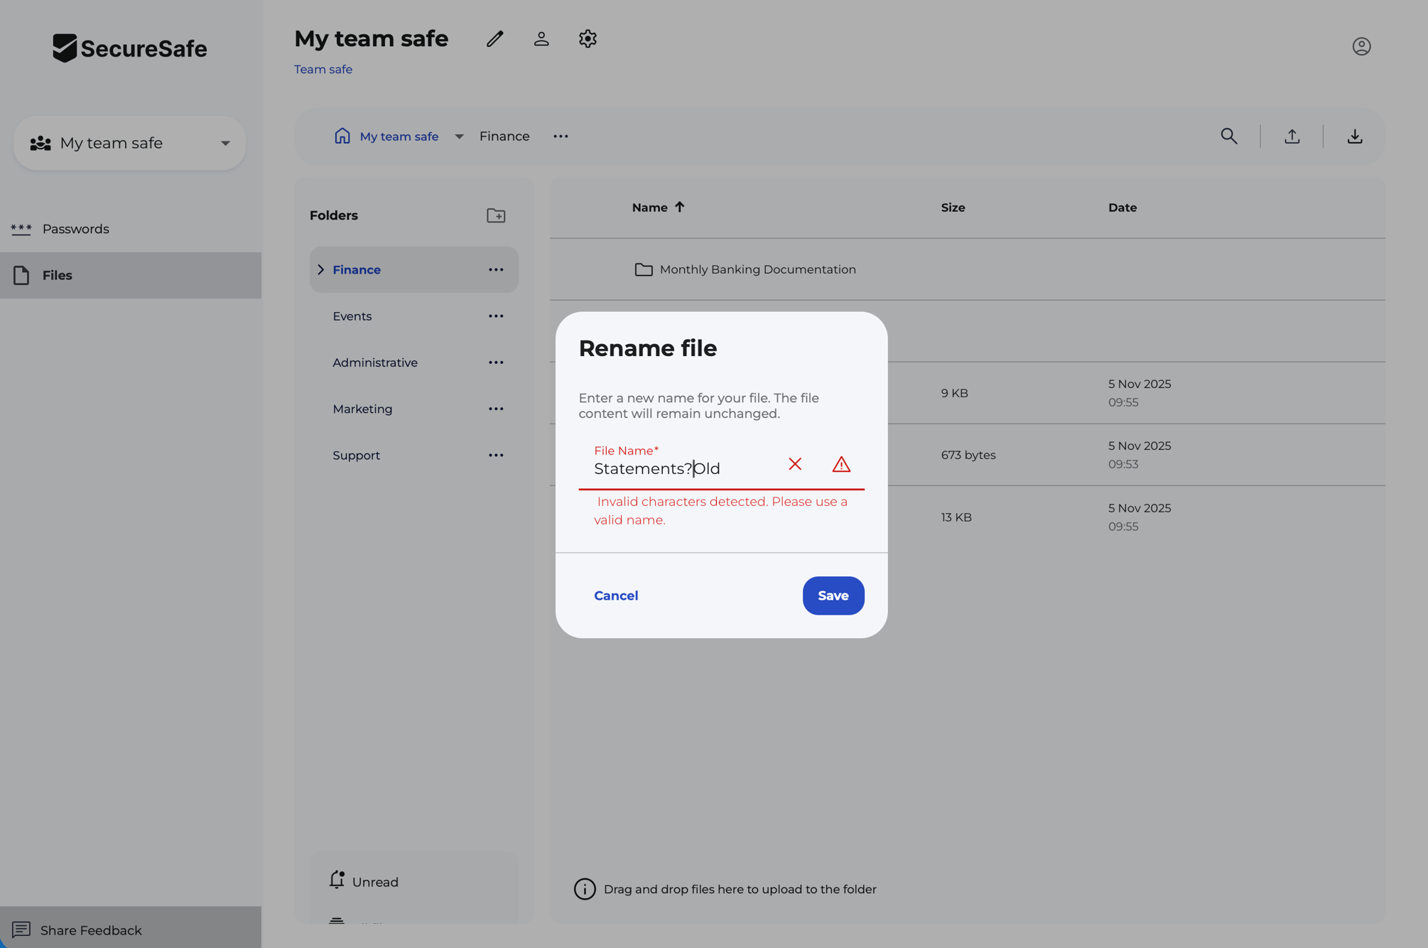Save the renamed file

click(833, 596)
